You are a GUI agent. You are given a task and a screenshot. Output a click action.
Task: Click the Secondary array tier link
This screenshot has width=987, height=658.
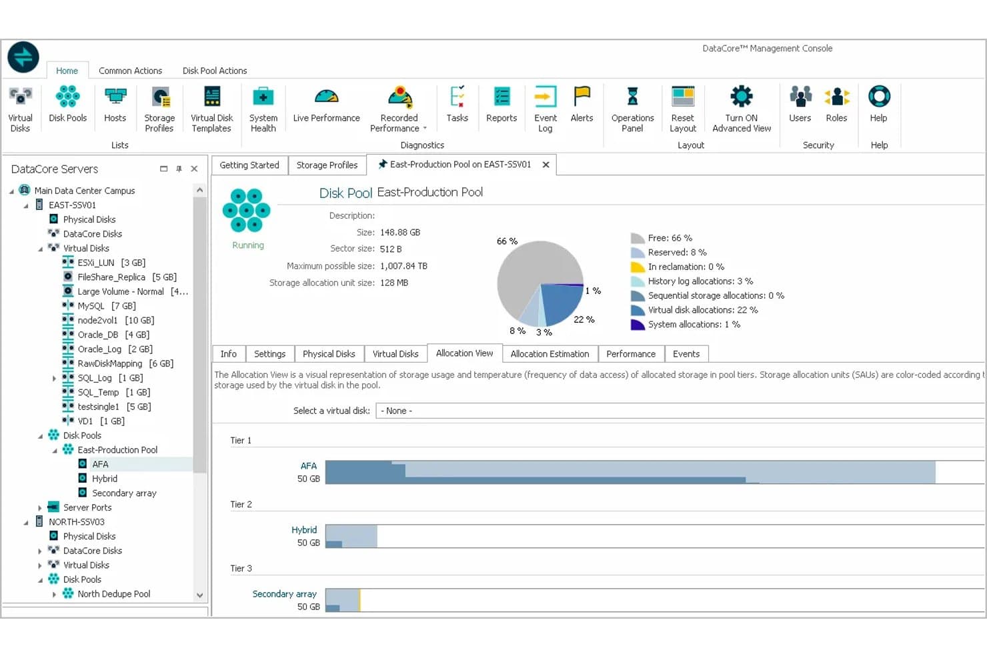click(x=285, y=594)
